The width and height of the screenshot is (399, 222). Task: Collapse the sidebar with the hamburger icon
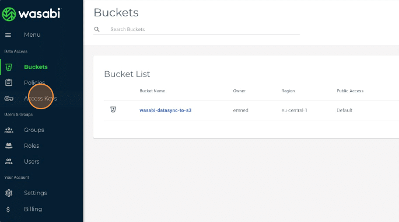click(x=8, y=35)
